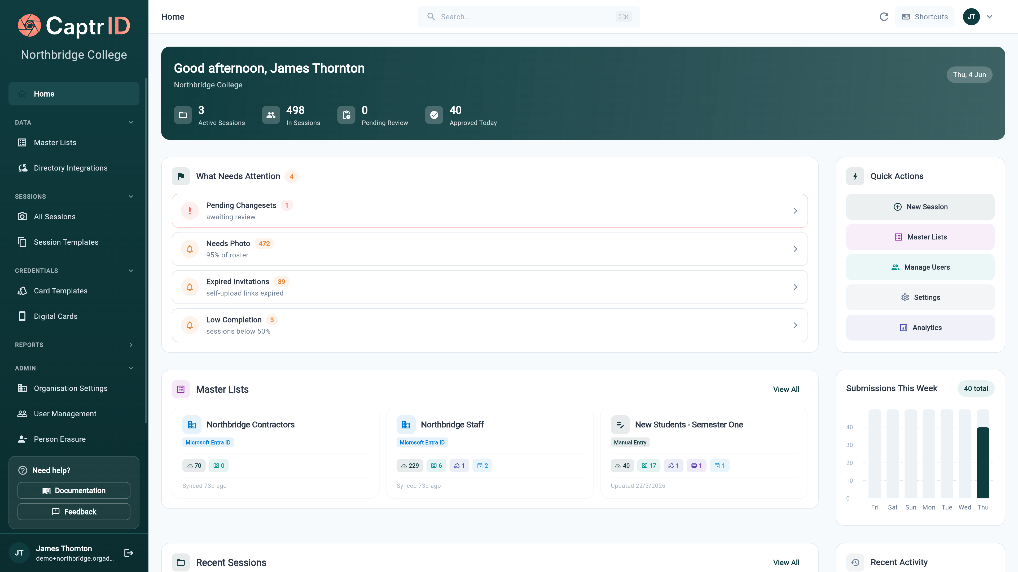Click the Northbridge Staff building icon
The image size is (1018, 572).
tap(406, 425)
